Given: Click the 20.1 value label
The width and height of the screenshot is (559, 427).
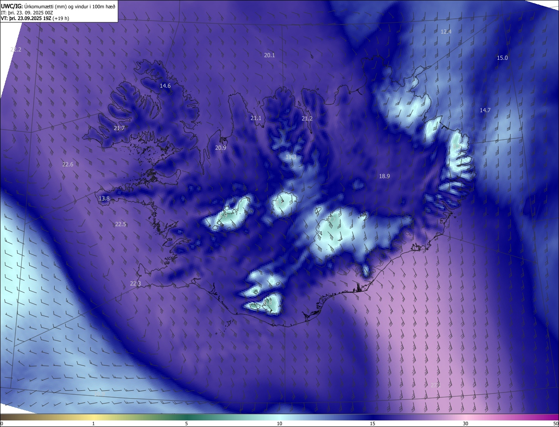Looking at the screenshot, I should point(269,55).
